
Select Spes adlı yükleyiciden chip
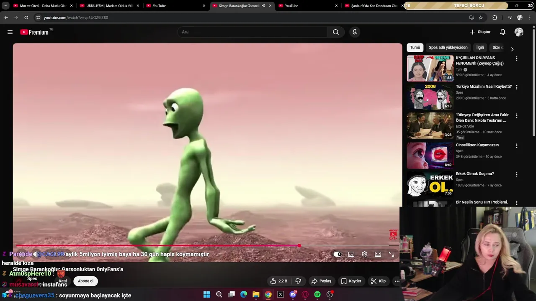point(448,48)
